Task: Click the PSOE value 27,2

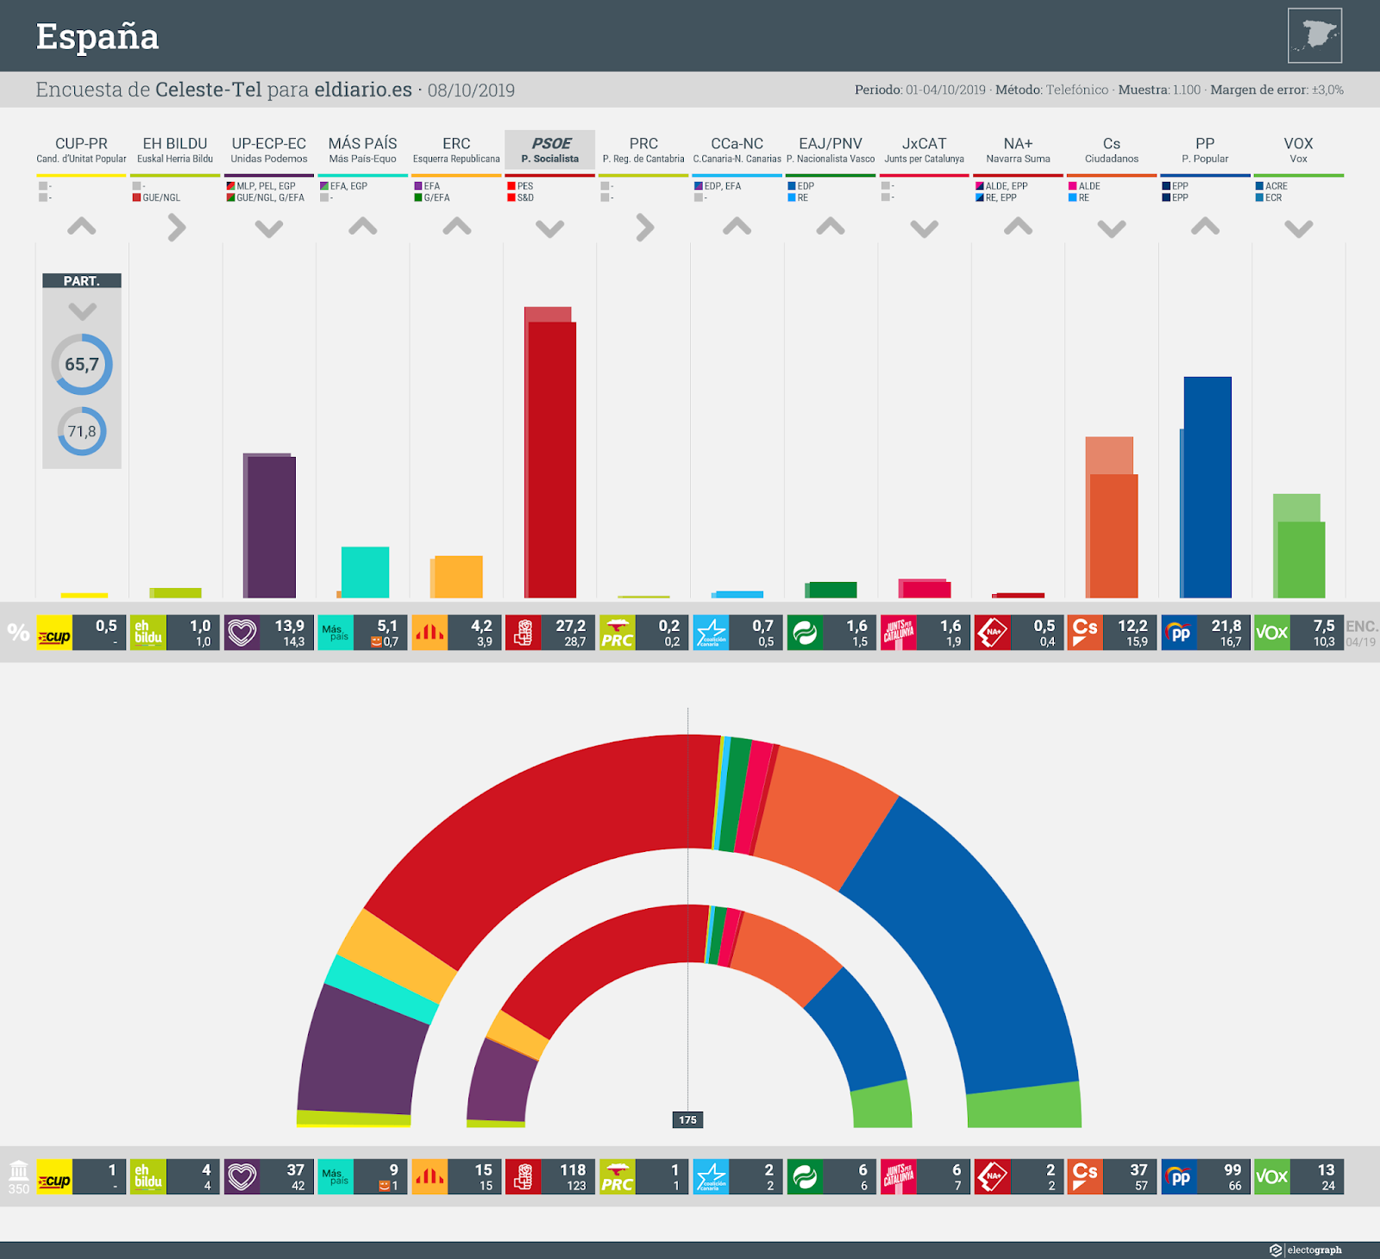Action: coord(570,626)
